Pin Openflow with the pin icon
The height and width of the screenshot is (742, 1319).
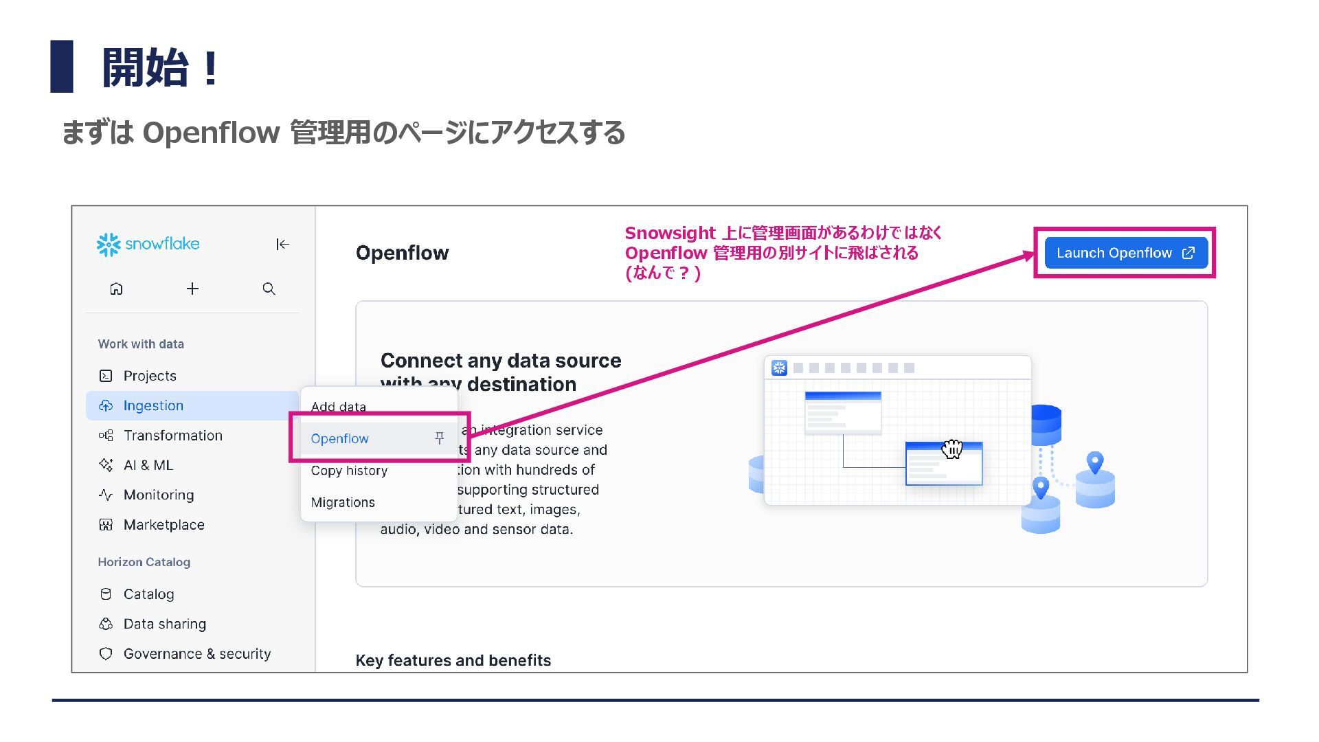(440, 438)
